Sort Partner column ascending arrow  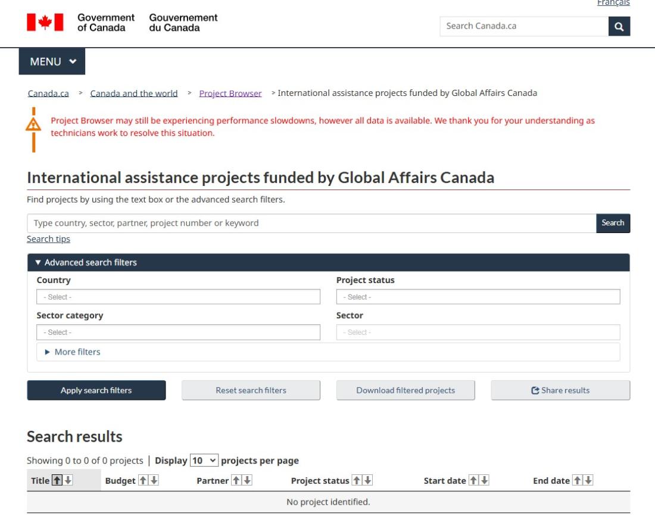(236, 480)
